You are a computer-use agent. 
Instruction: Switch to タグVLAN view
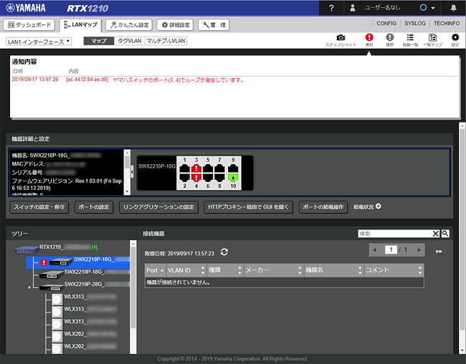[129, 41]
